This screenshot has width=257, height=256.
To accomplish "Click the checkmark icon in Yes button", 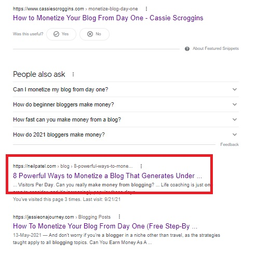I will pos(56,34).
